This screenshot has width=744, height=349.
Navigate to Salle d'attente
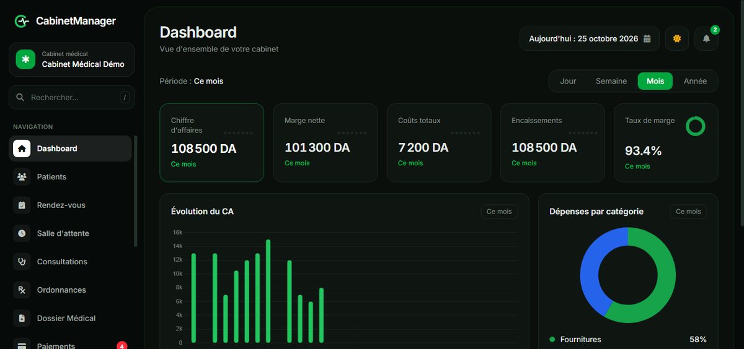pos(70,233)
